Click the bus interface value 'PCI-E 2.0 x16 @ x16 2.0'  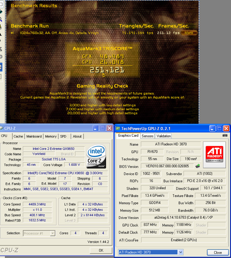click(205, 181)
